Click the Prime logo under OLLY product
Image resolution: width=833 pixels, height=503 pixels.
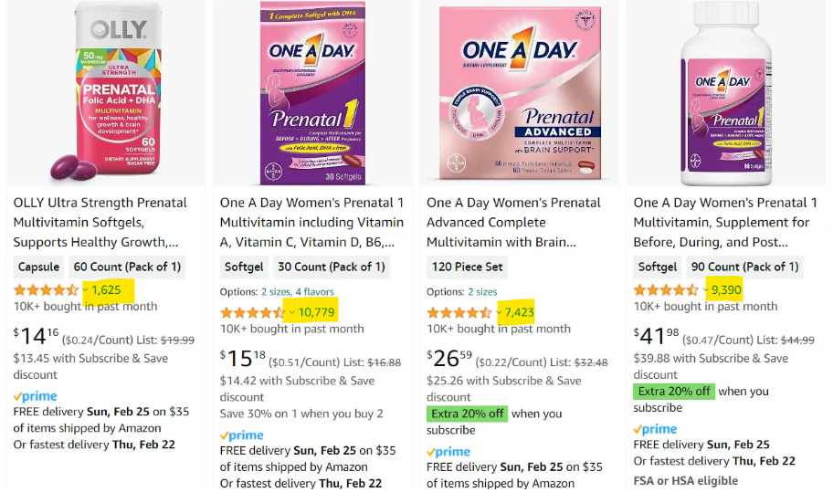(36, 396)
